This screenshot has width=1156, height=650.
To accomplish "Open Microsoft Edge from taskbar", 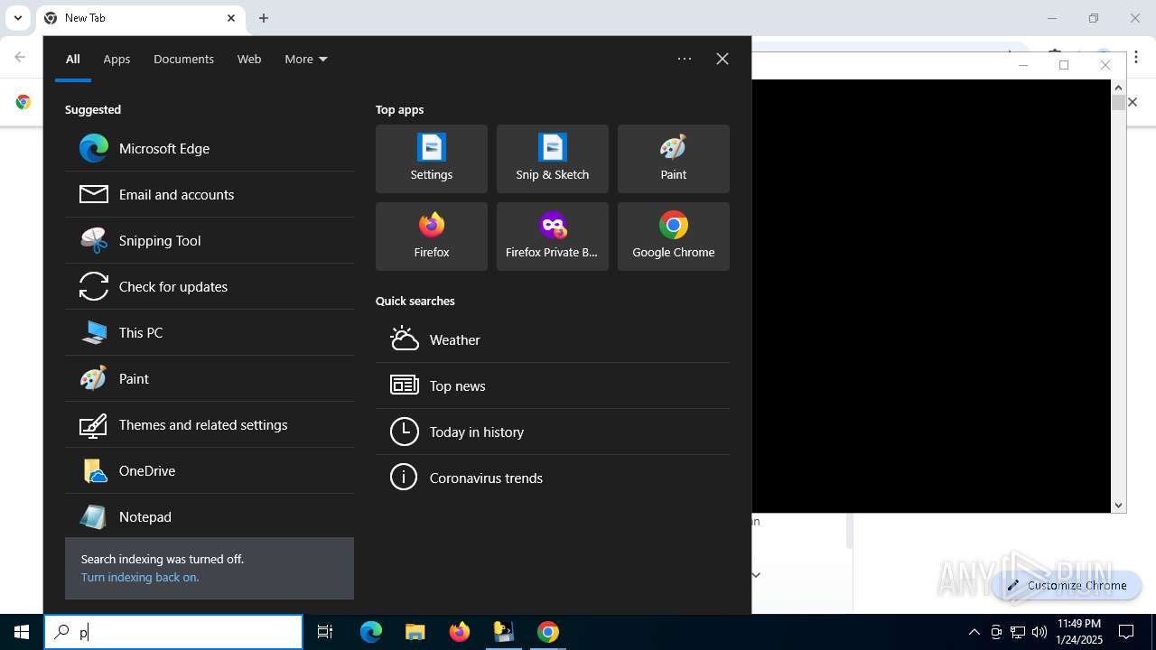I will (371, 632).
